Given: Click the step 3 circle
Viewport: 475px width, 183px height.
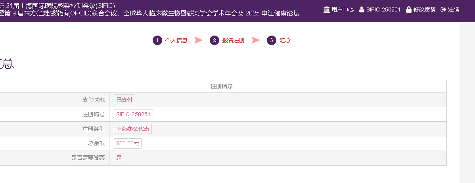Looking at the screenshot, I should (272, 40).
